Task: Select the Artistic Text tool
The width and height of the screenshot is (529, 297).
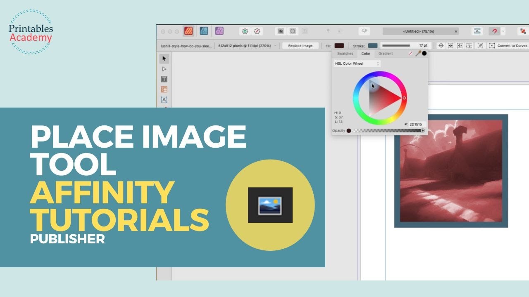Action: (164, 100)
